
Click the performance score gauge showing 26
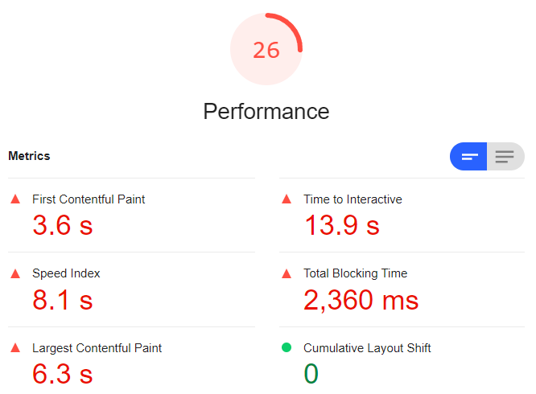coord(266,49)
